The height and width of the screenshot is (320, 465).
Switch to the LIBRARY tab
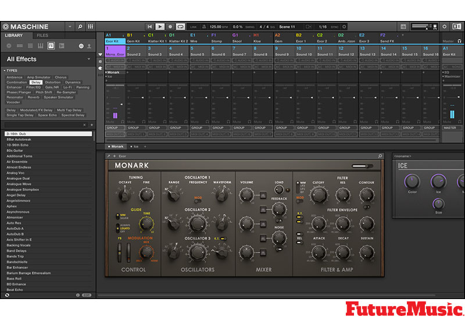point(13,35)
